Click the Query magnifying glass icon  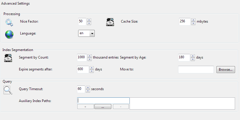point(8,90)
